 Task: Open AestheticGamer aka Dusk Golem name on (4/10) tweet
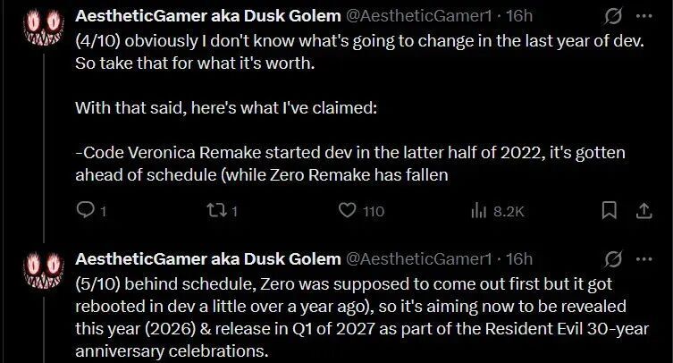[x=208, y=17]
